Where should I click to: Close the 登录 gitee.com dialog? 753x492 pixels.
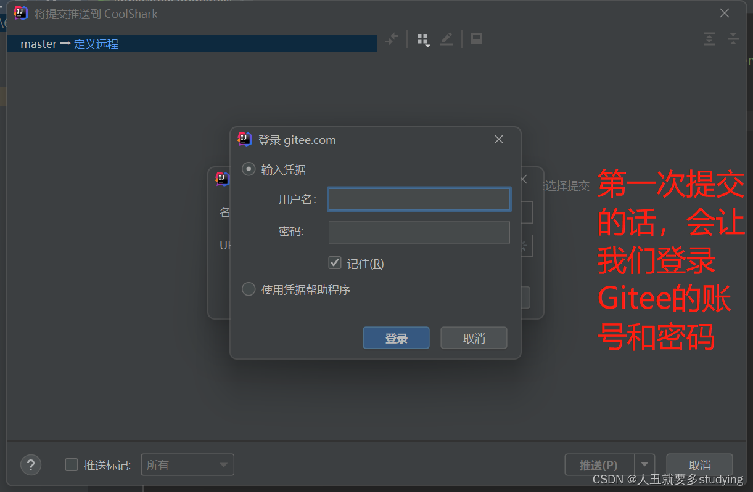(499, 140)
